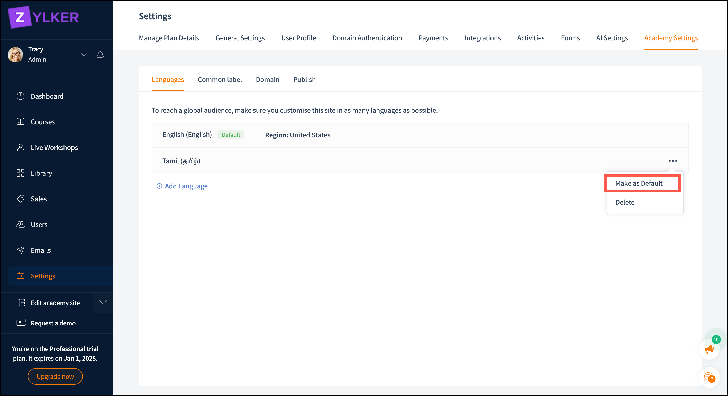Click the Live Workshops icon
Image resolution: width=728 pixels, height=396 pixels.
[20, 147]
